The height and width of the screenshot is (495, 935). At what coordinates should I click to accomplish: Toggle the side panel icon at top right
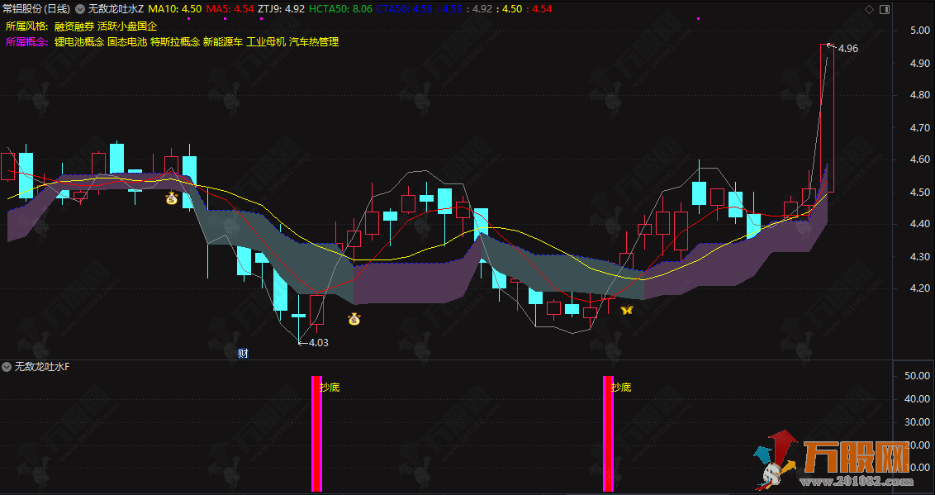click(x=885, y=10)
